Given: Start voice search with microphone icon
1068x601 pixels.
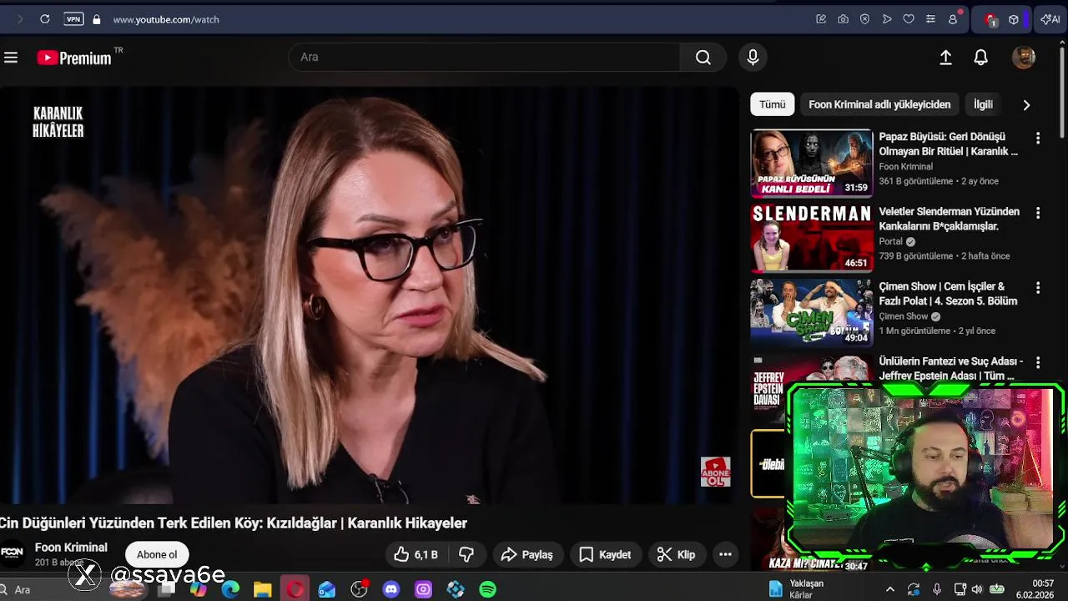Looking at the screenshot, I should click(x=753, y=57).
